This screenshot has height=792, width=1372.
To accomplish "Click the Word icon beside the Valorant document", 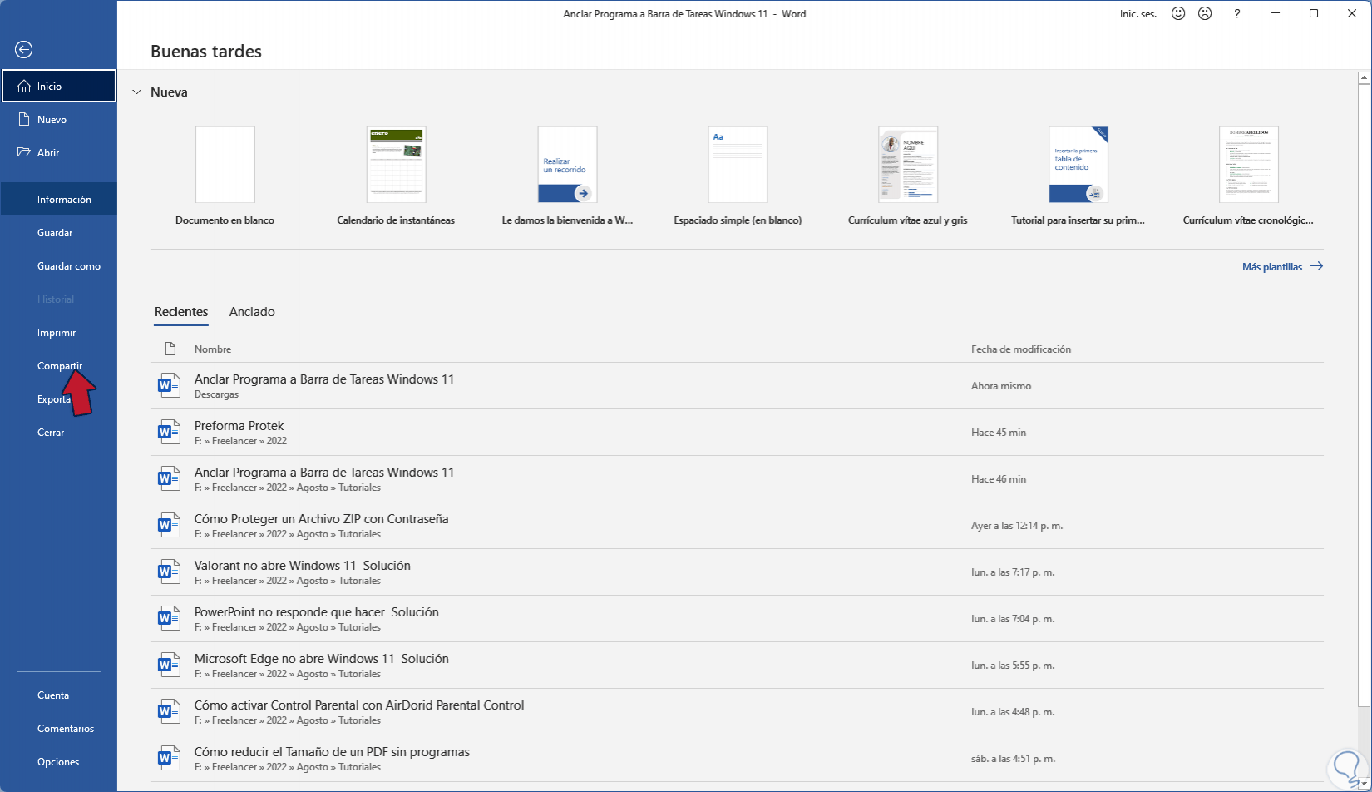I will point(170,572).
